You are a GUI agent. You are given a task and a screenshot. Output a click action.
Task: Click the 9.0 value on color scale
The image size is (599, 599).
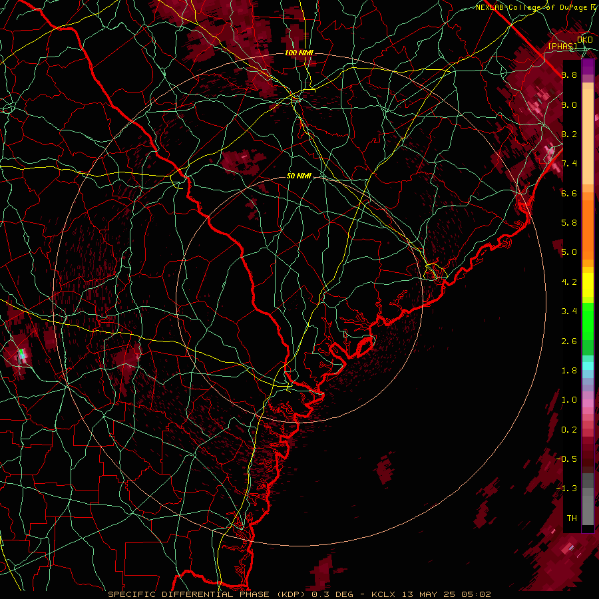(x=569, y=104)
